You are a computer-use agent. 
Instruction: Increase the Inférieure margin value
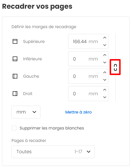105,55
